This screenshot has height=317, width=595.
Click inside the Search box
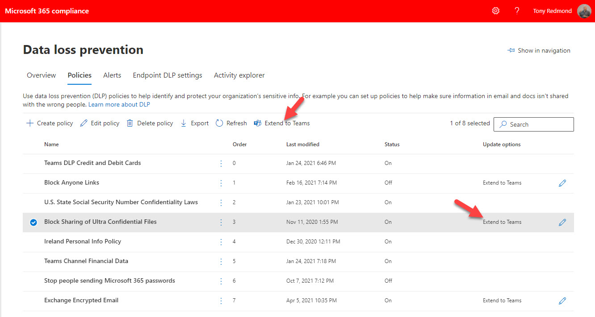tap(533, 124)
